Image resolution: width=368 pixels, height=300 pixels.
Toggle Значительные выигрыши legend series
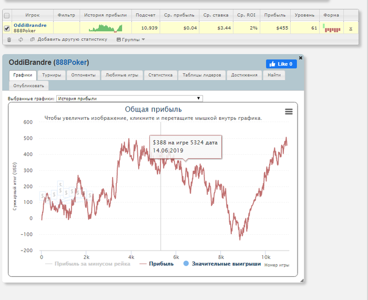tap(222, 264)
